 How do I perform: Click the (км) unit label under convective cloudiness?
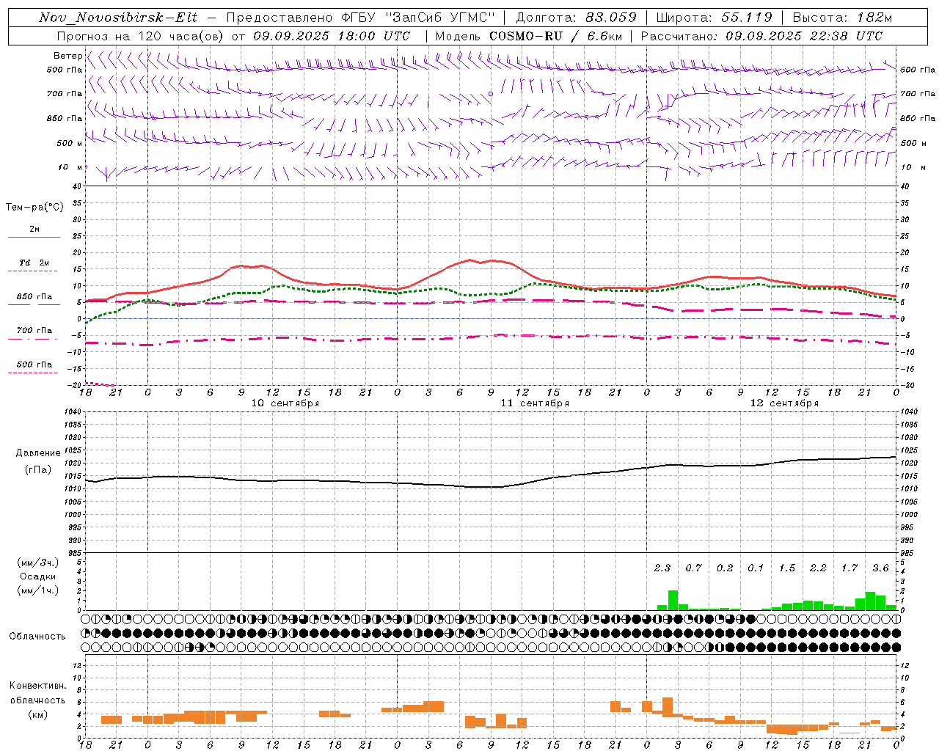click(x=37, y=714)
